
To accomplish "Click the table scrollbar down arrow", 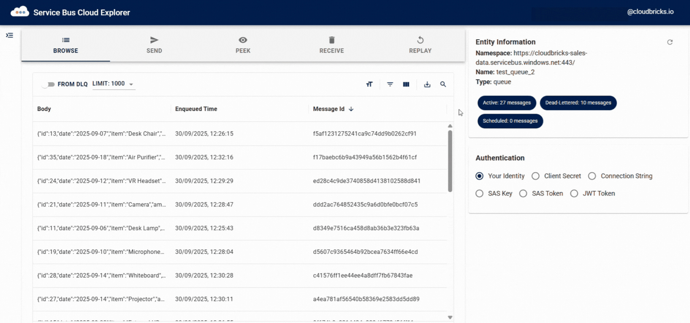I will pos(450,317).
